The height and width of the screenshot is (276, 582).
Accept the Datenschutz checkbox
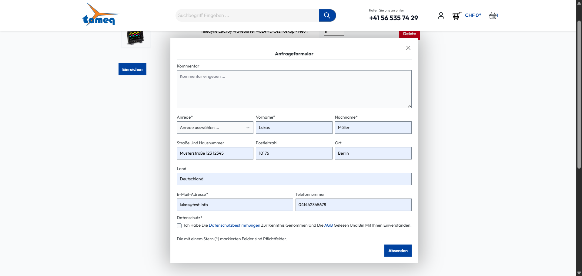pyautogui.click(x=179, y=226)
